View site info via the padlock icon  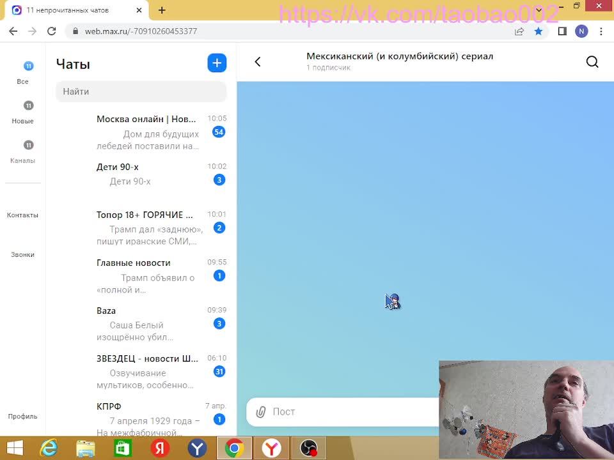click(x=75, y=31)
